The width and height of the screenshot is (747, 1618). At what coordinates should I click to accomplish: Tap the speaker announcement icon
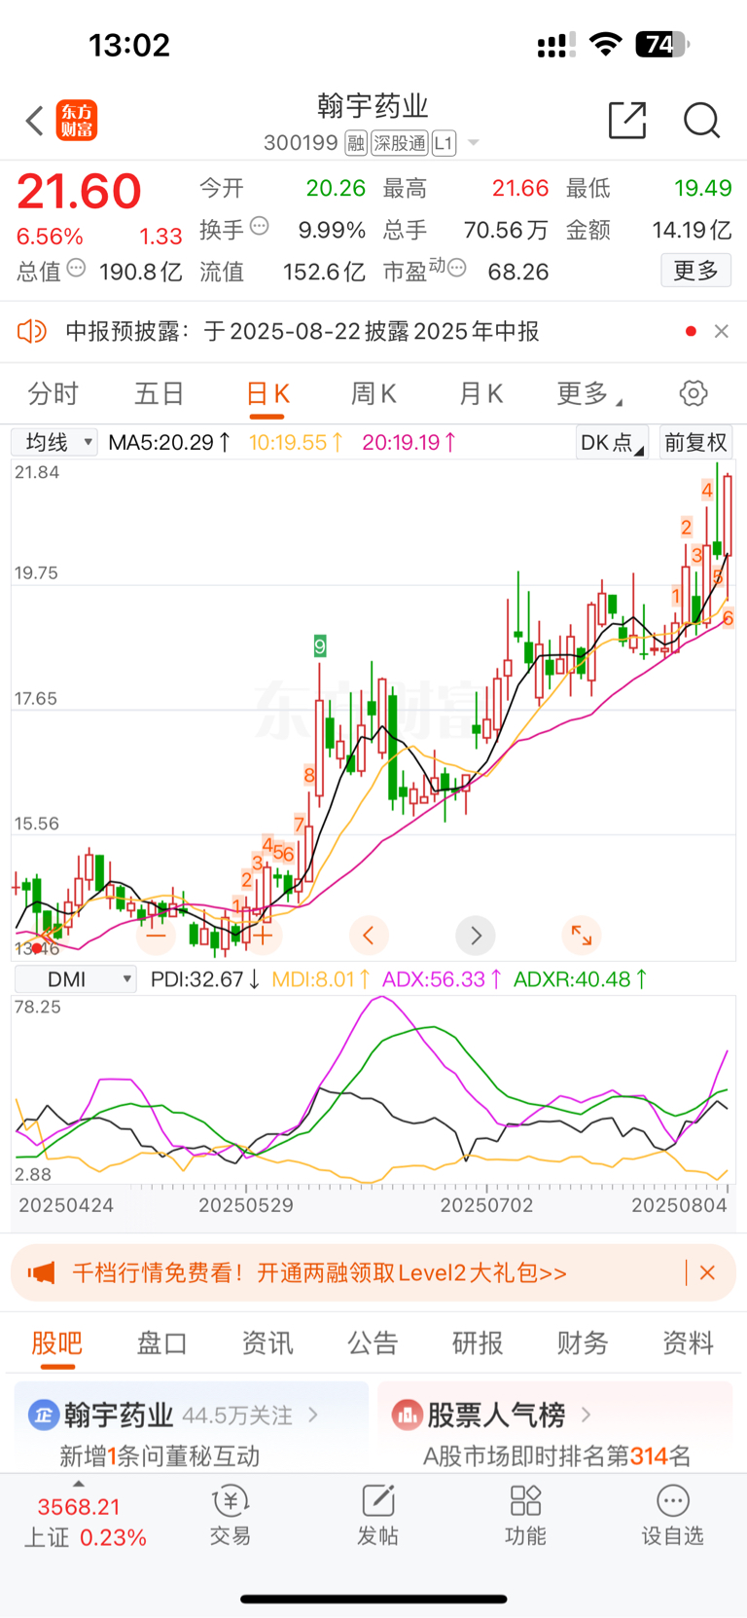coord(32,331)
